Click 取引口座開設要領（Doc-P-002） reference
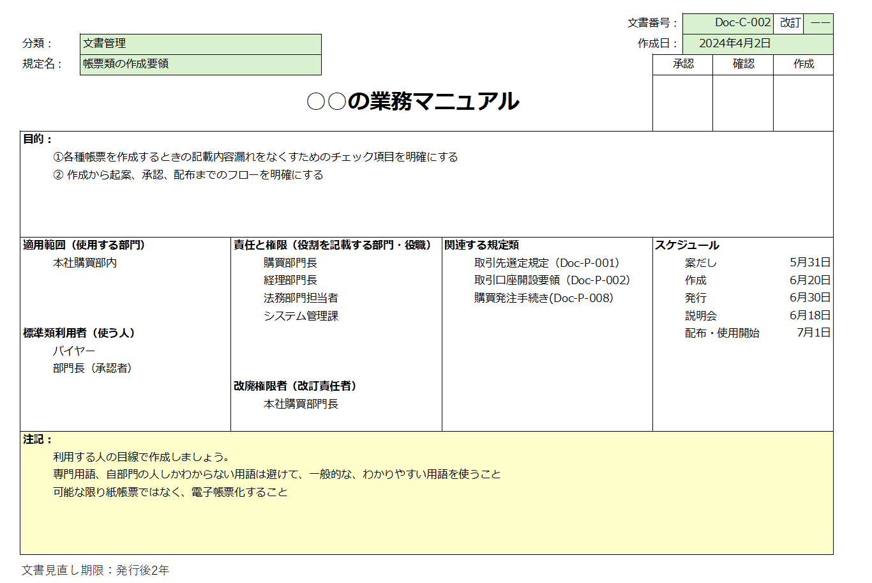The width and height of the screenshot is (872, 583). [x=552, y=280]
